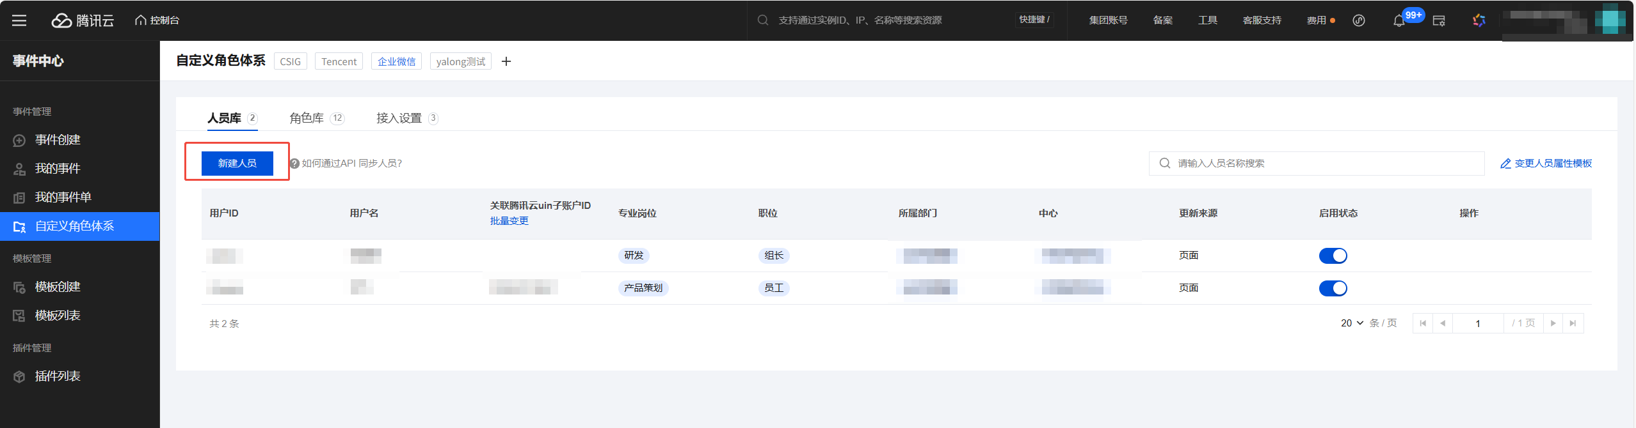Disable the toggle for 研发 row
The image size is (1636, 428).
tap(1333, 256)
